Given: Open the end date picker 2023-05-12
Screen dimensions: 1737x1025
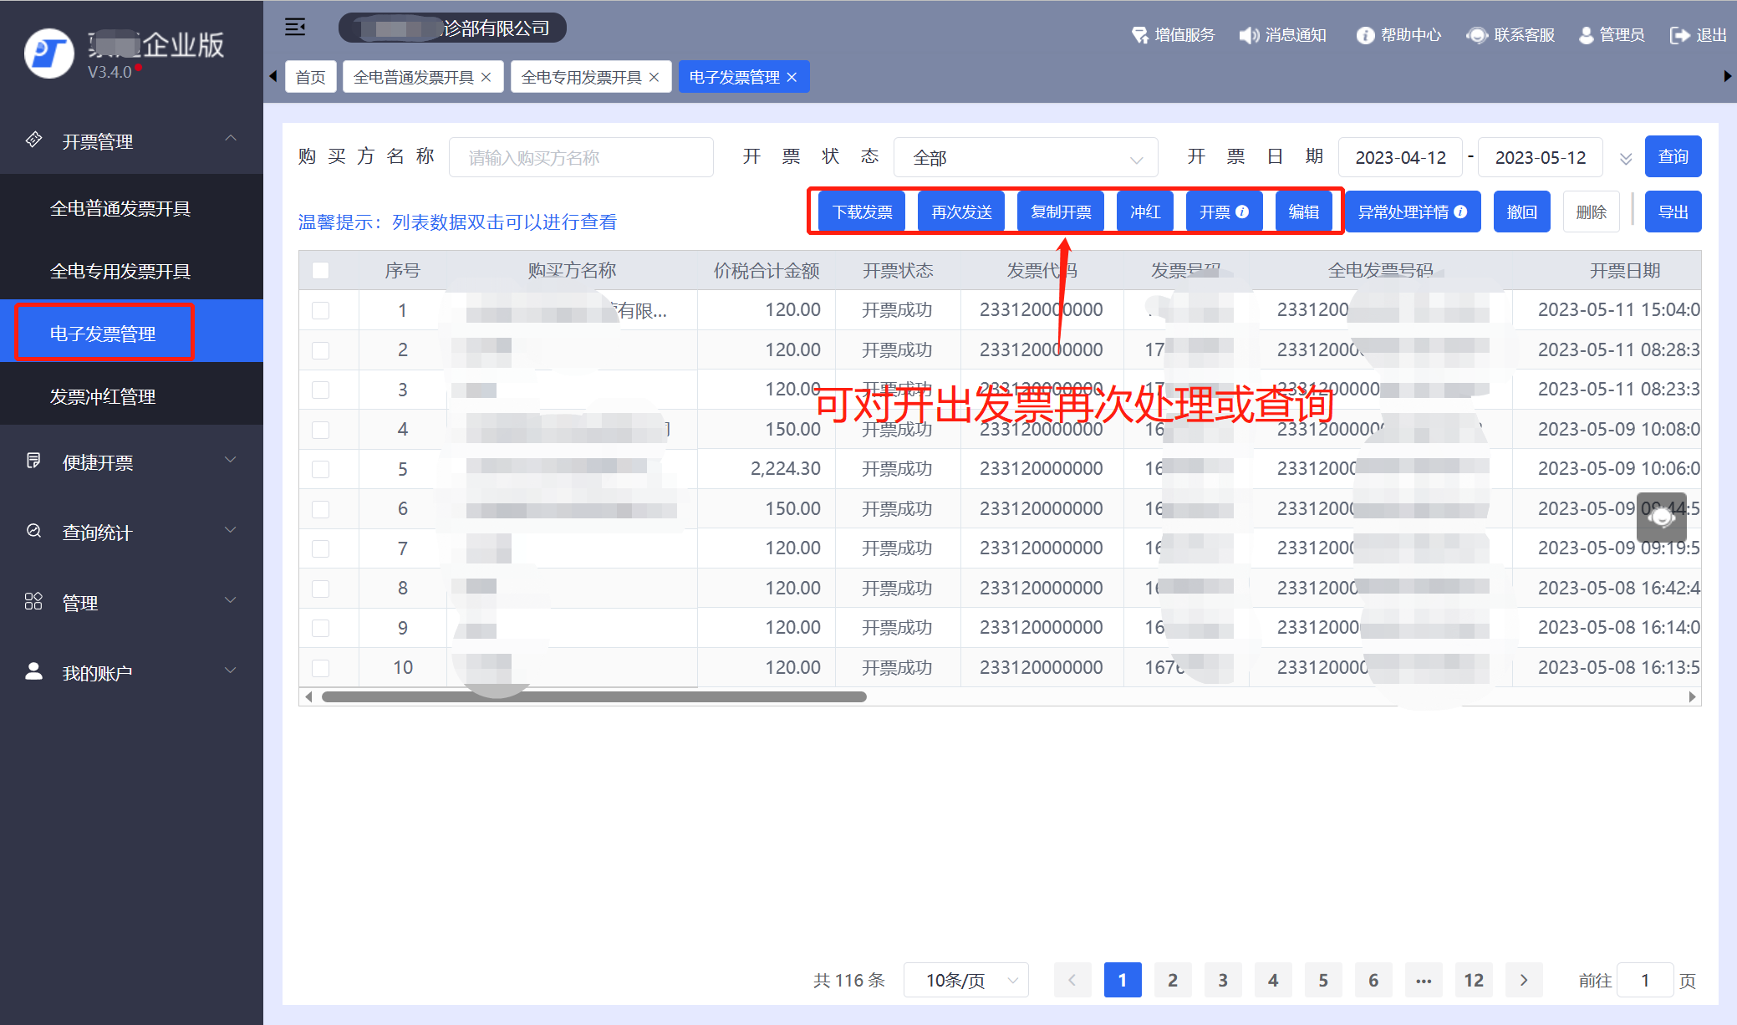Looking at the screenshot, I should [x=1540, y=157].
